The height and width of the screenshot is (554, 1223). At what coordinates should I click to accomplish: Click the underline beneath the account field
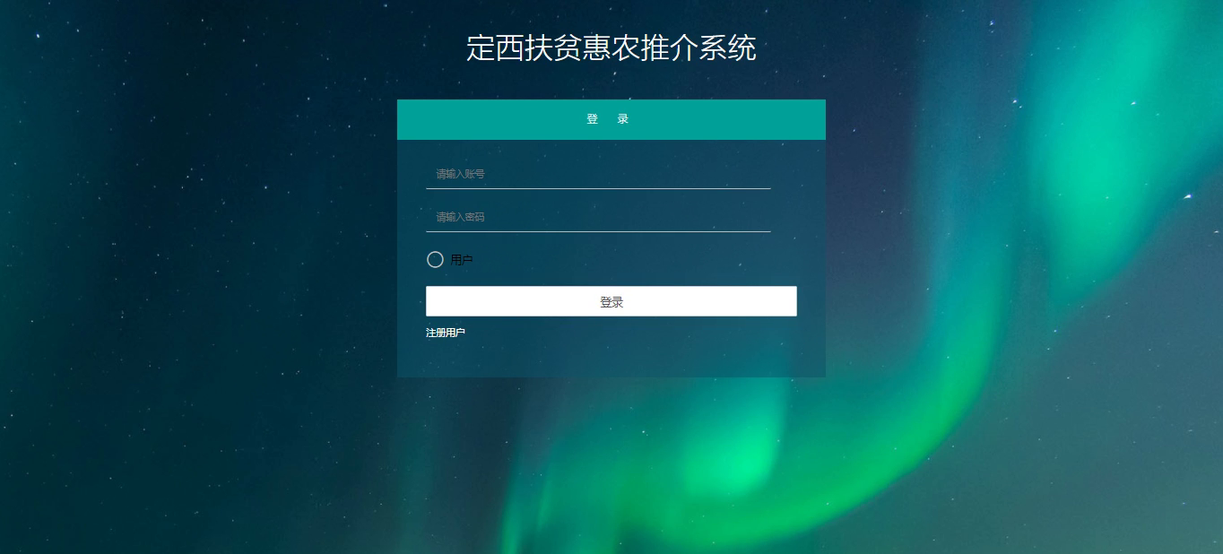tap(598, 188)
